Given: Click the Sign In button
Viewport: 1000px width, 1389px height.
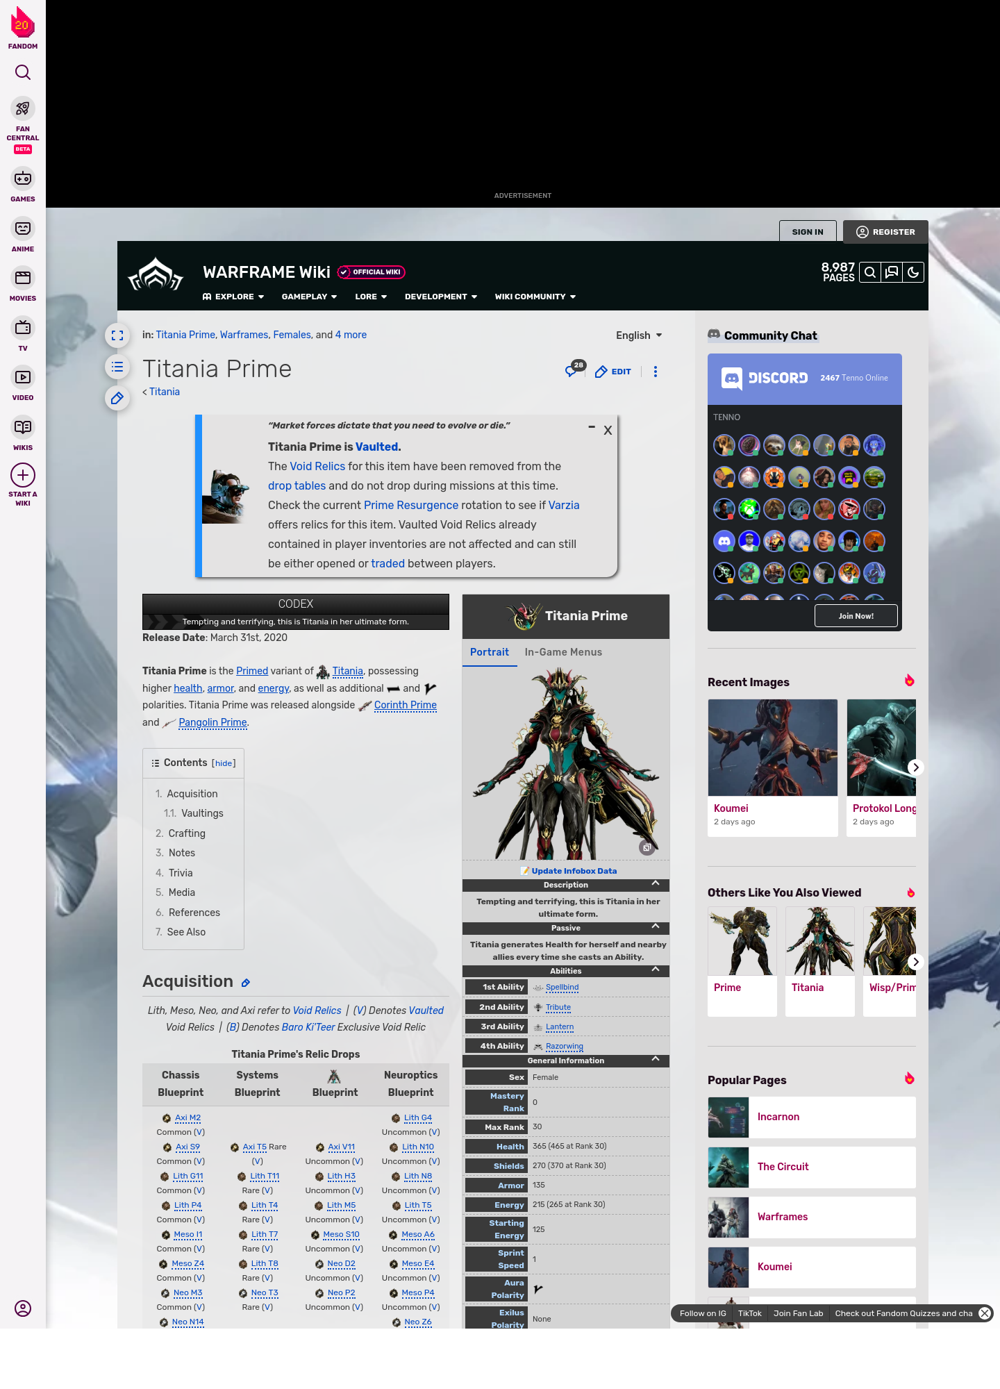Looking at the screenshot, I should coord(808,232).
